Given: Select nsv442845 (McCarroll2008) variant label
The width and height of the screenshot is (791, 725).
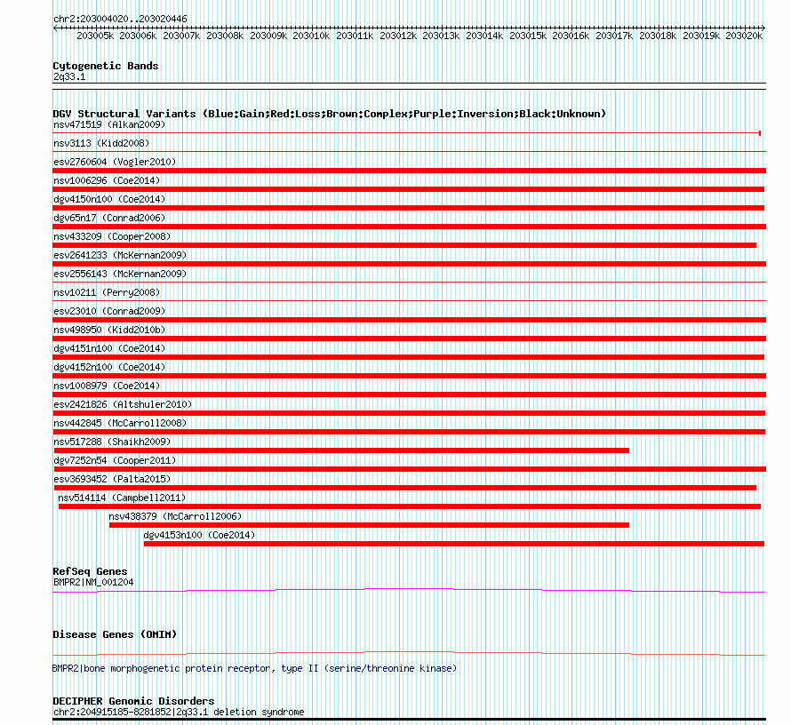Looking at the screenshot, I should click(120, 423).
